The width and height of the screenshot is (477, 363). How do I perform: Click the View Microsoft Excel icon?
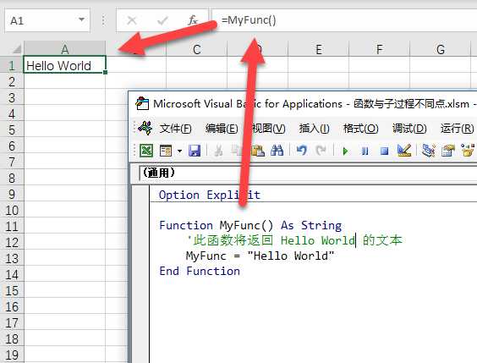(146, 151)
